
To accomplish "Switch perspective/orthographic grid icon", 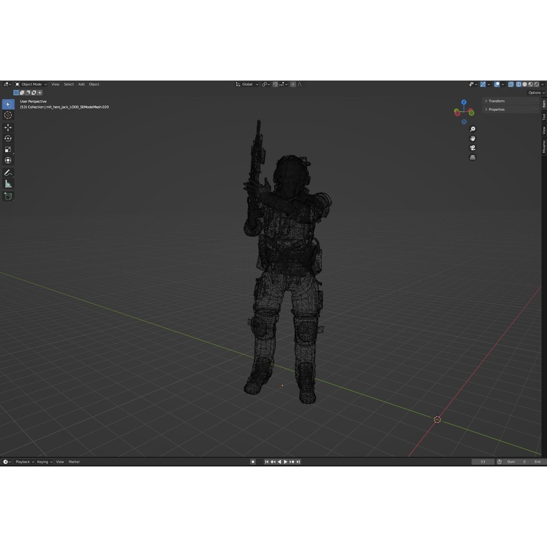I will point(473,158).
